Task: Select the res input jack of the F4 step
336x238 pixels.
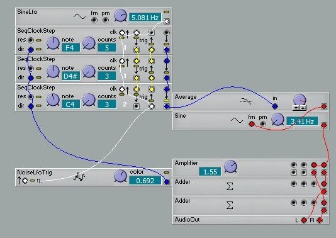Action: [x=31, y=40]
